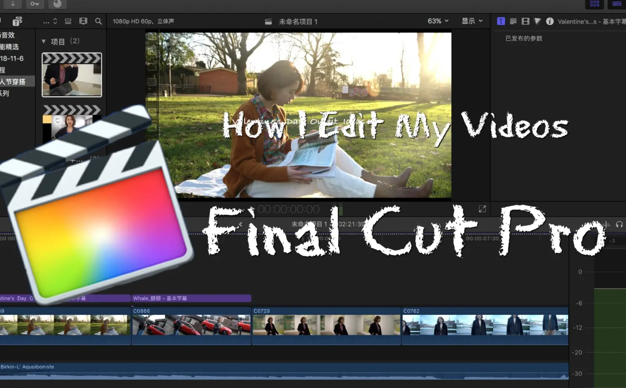Open the background tasks circle icon

[x=57, y=4]
